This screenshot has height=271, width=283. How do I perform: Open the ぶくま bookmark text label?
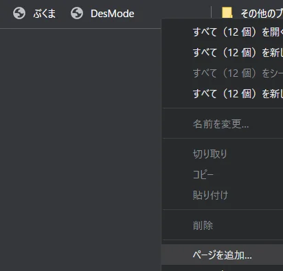tap(44, 14)
